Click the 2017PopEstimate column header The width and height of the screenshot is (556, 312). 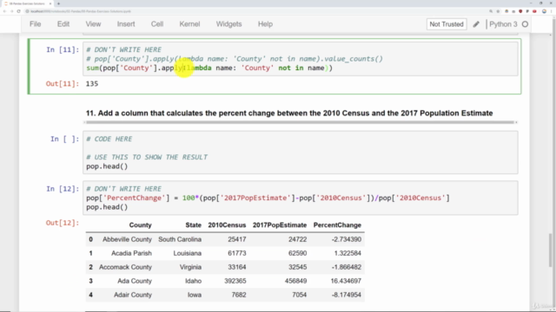280,225
